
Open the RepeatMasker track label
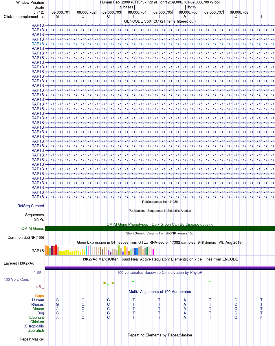(x=32, y=339)
